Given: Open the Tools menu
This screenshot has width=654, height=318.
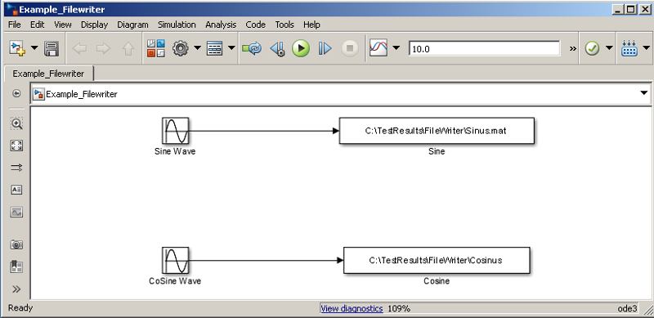Looking at the screenshot, I should click(x=284, y=25).
